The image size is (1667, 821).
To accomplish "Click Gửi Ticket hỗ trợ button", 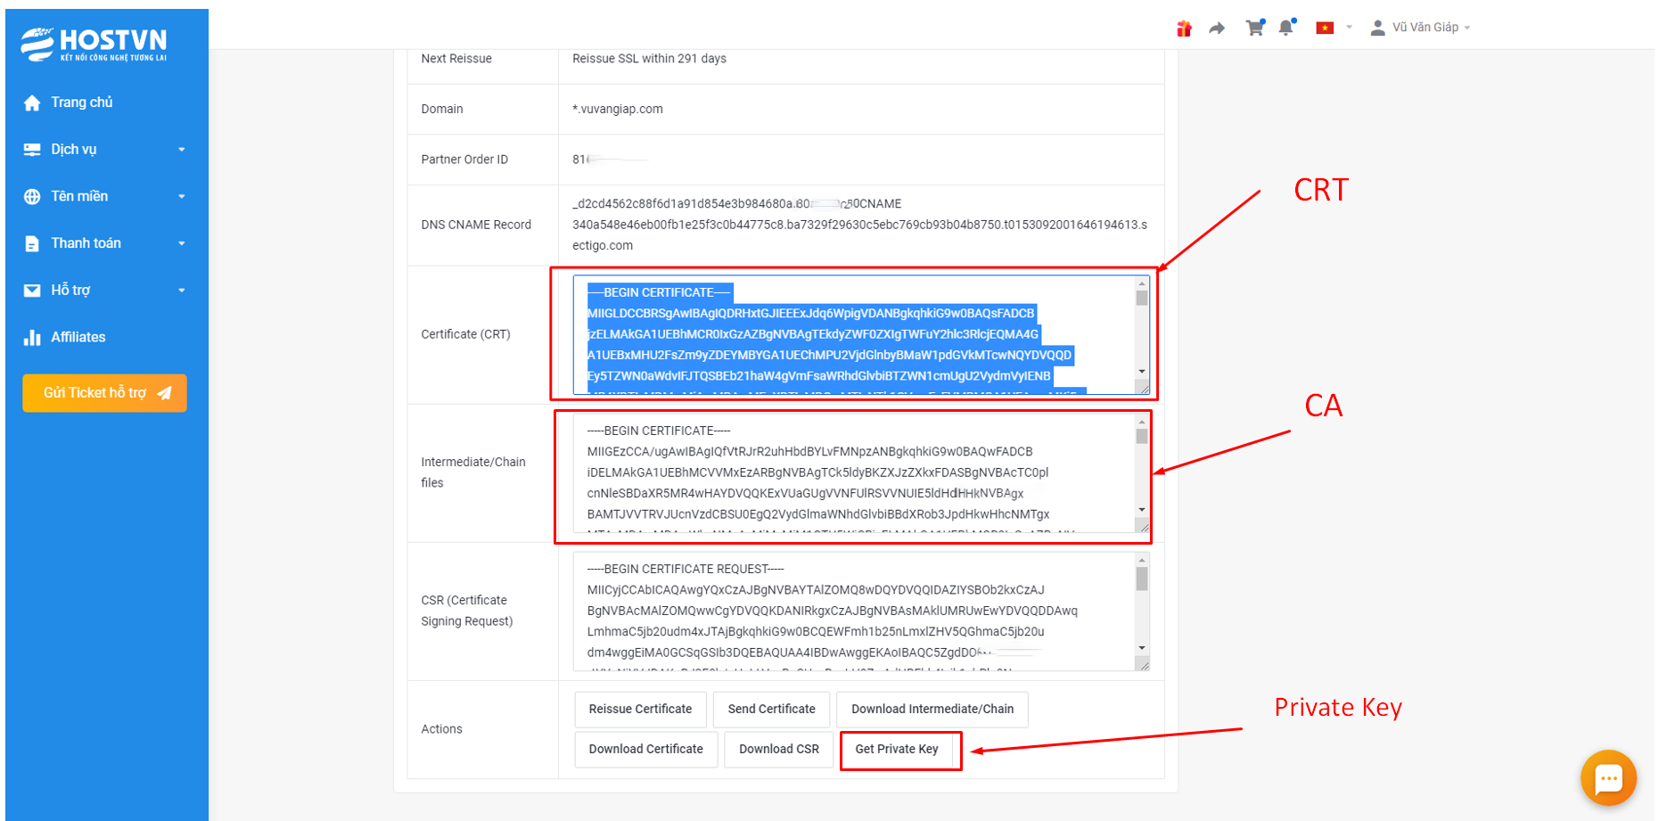I will (x=104, y=393).
